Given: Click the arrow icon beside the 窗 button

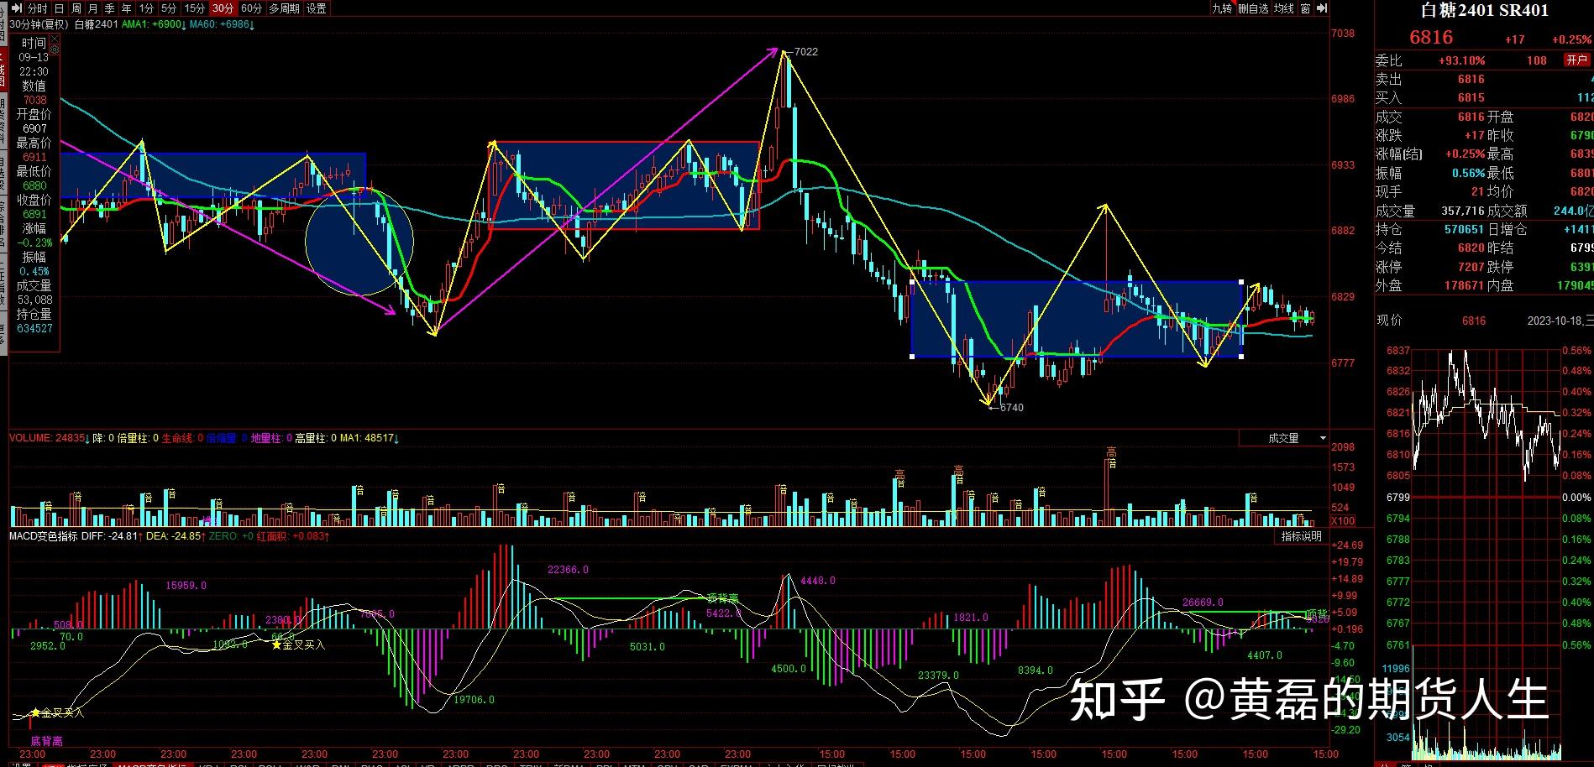Looking at the screenshot, I should click(1322, 8).
